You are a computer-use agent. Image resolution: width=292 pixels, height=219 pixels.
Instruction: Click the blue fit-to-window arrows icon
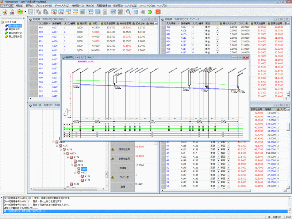(x=136, y=12)
